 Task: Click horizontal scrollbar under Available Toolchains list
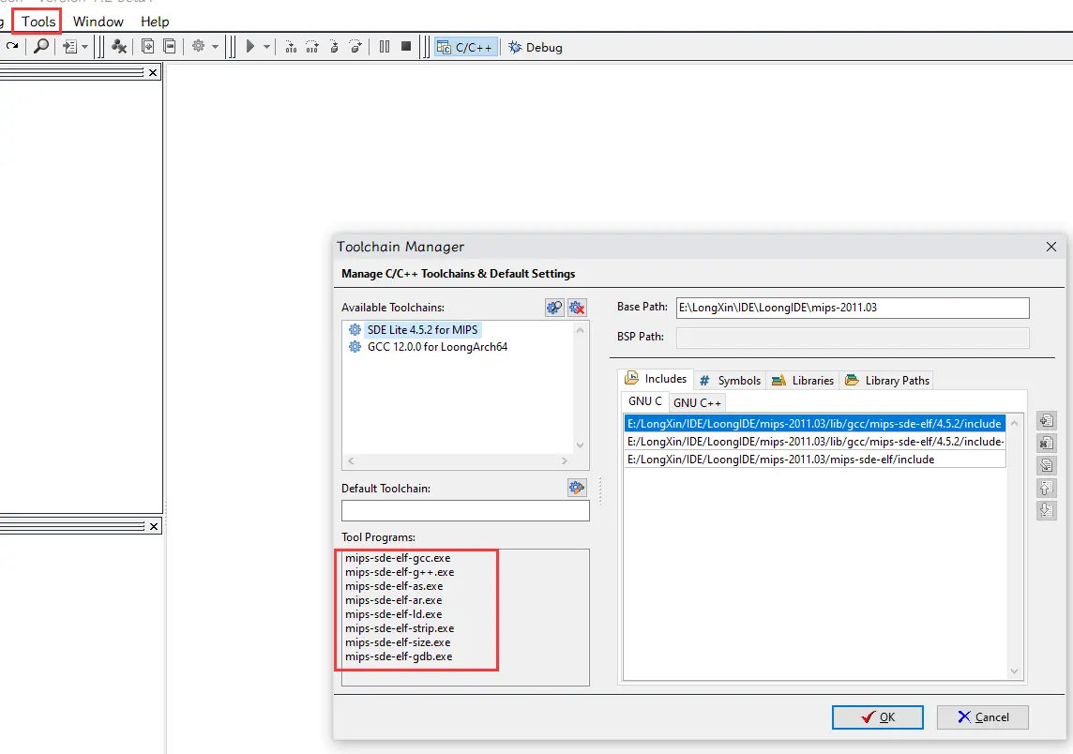point(458,460)
